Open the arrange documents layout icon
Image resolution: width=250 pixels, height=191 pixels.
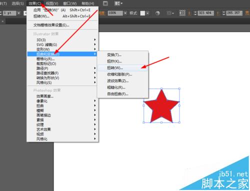click(118, 3)
